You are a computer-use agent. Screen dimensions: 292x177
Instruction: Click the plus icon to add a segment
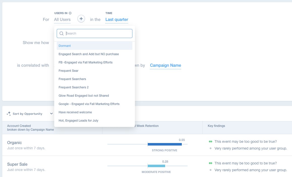pos(81,19)
